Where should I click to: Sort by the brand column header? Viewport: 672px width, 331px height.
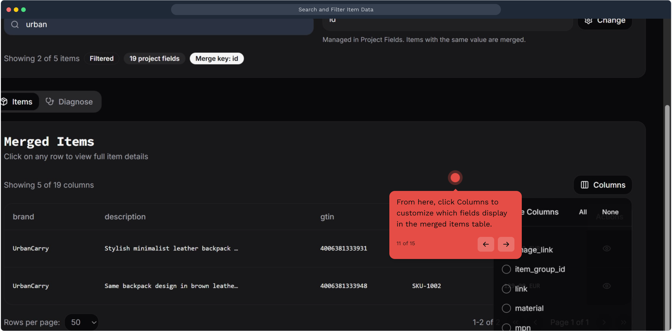point(24,217)
